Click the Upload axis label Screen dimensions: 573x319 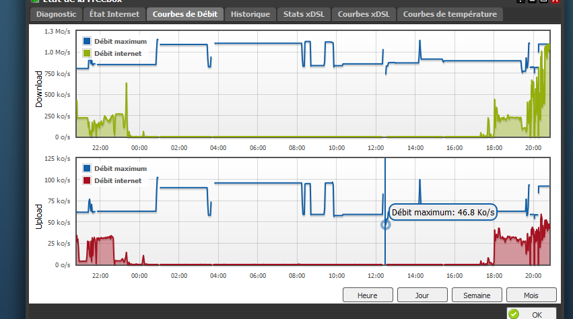[39, 217]
